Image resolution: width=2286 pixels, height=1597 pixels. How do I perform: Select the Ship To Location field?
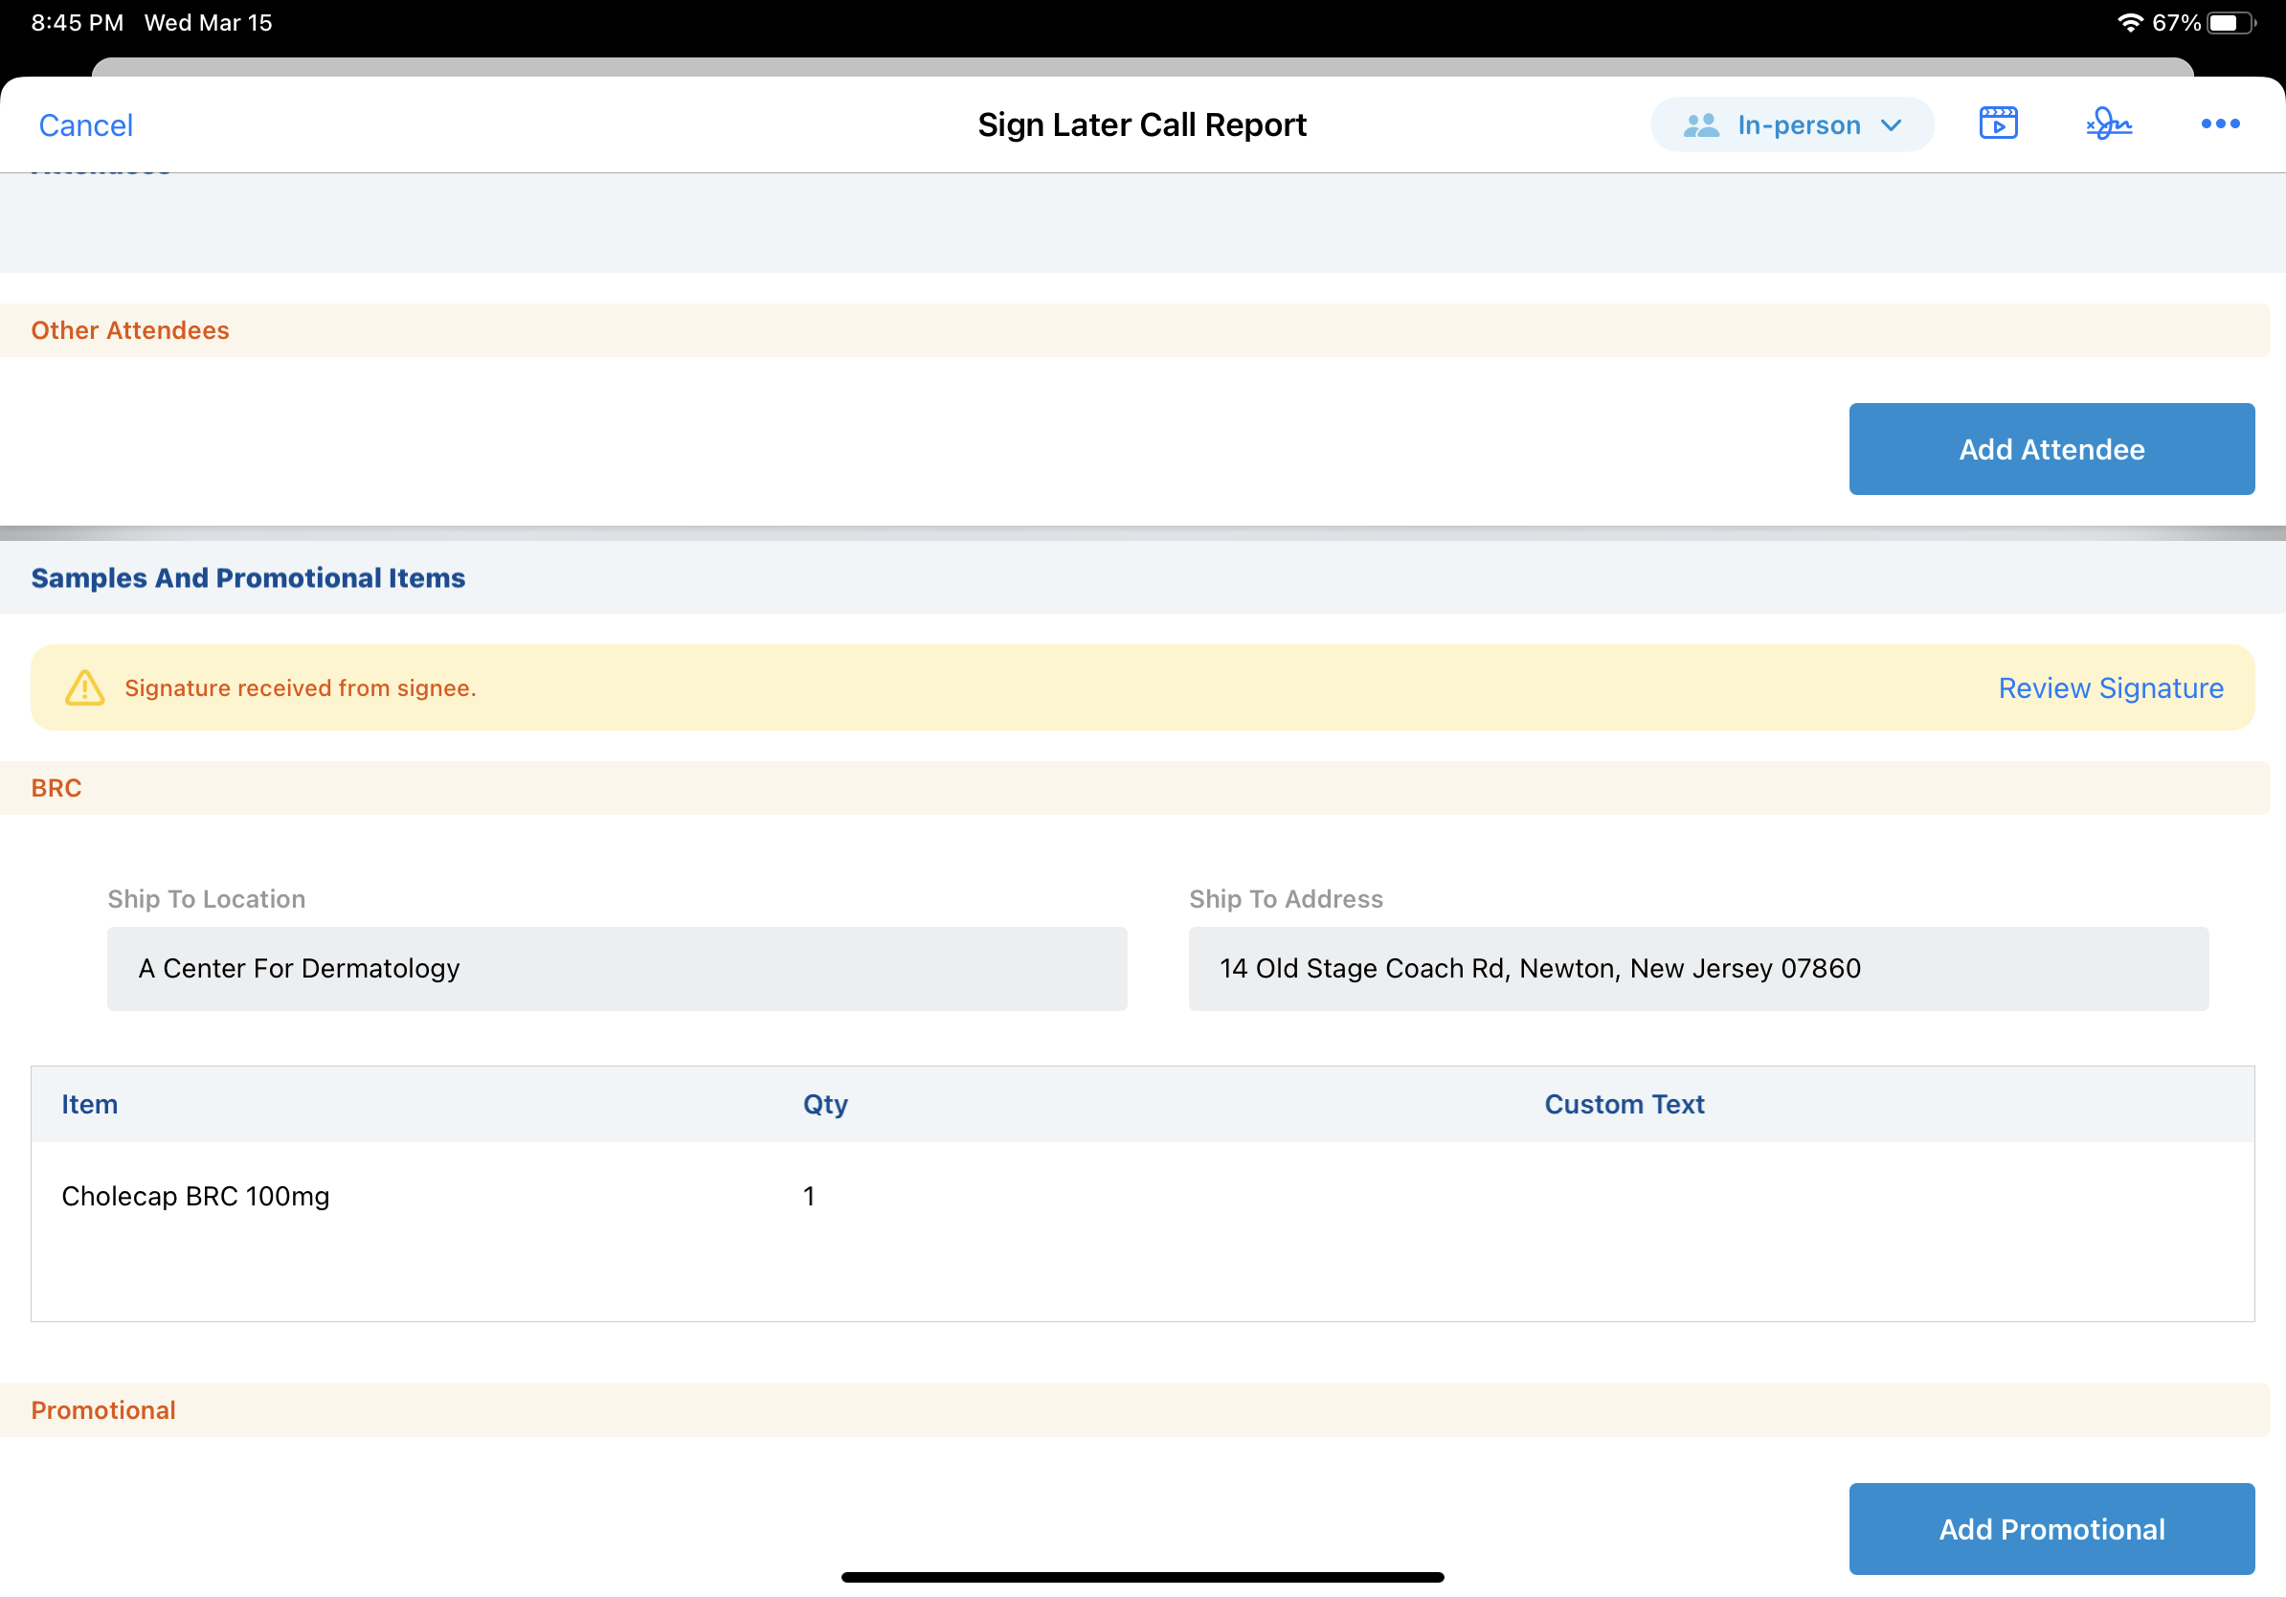[x=616, y=969]
